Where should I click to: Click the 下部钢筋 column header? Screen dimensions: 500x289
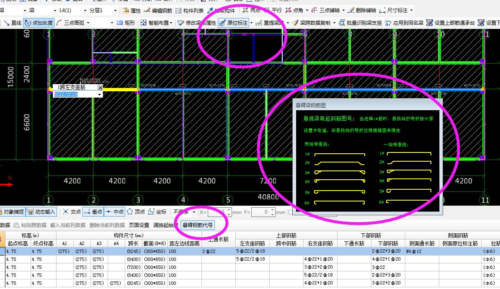point(388,244)
